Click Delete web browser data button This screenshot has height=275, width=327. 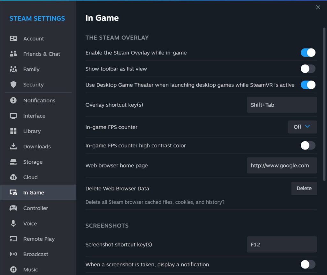pos(304,188)
